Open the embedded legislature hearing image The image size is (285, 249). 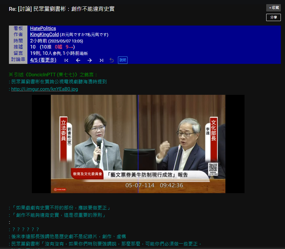point(138,144)
